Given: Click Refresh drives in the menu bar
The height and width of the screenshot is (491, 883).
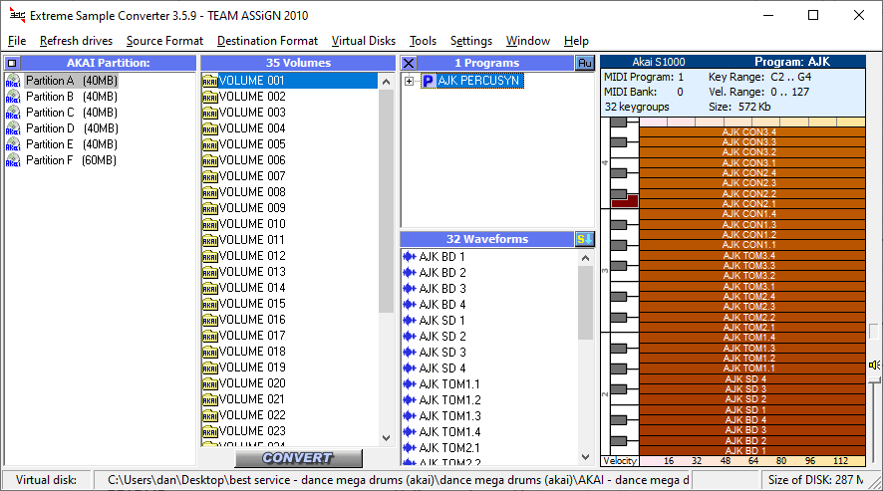Looking at the screenshot, I should click(x=76, y=41).
